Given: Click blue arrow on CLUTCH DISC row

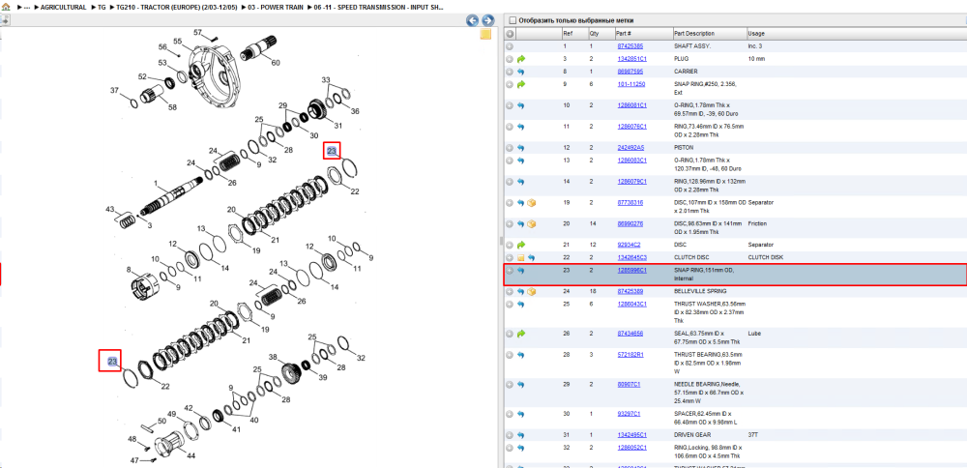Looking at the screenshot, I should [532, 258].
